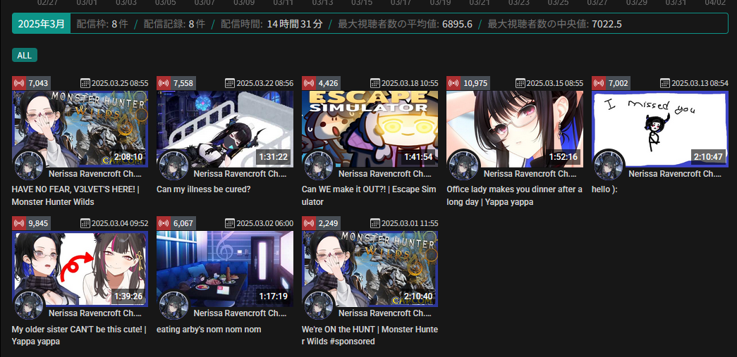This screenshot has height=357, width=737.
Task: Click channel avatar on older sister card
Action: coord(29,305)
